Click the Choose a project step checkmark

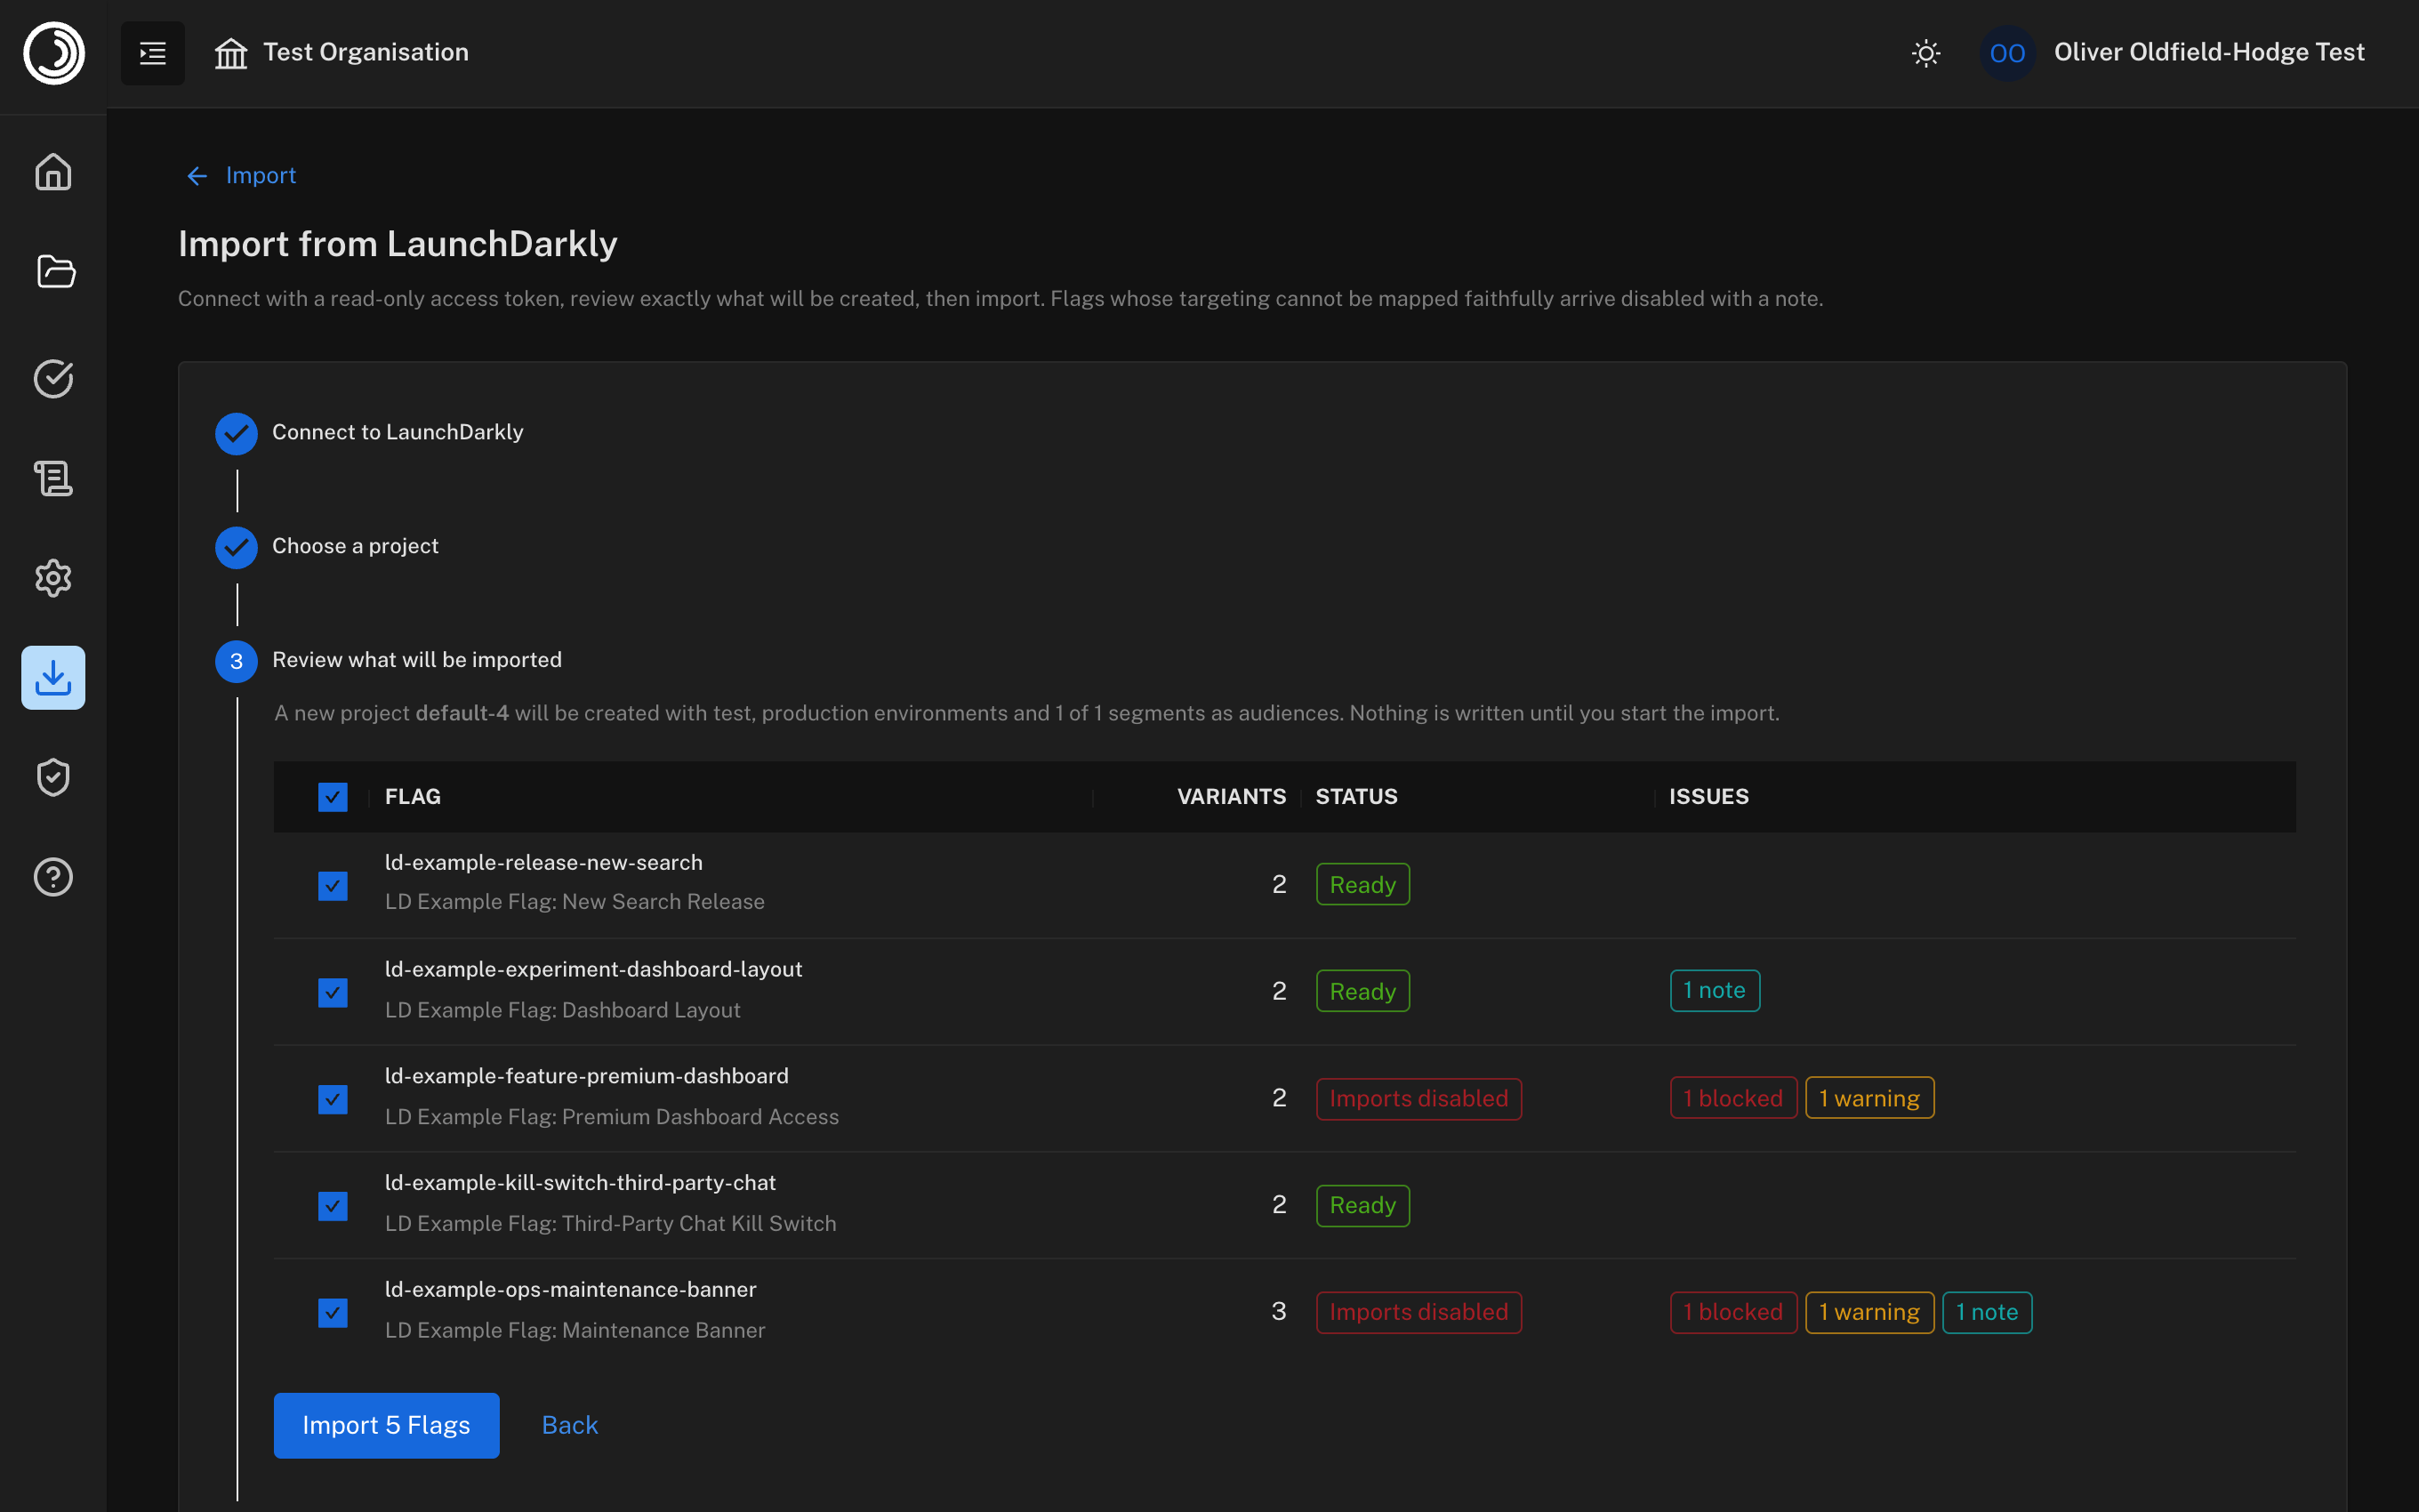(x=236, y=547)
